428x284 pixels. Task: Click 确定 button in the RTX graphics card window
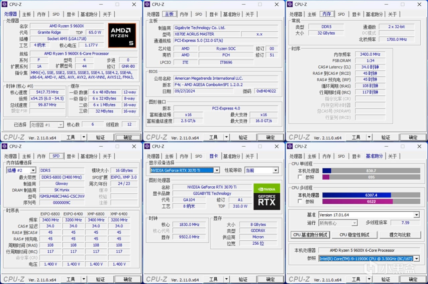(270, 279)
